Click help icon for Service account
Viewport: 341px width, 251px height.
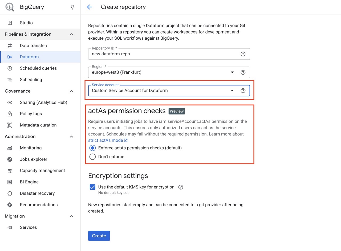tap(243, 90)
